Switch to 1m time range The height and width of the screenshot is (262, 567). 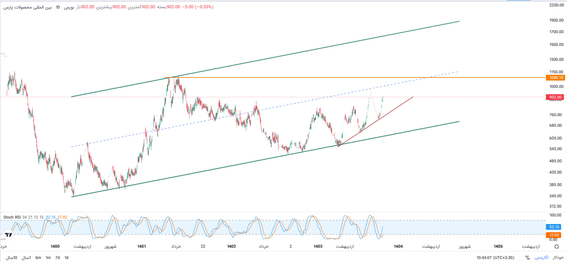(48, 258)
